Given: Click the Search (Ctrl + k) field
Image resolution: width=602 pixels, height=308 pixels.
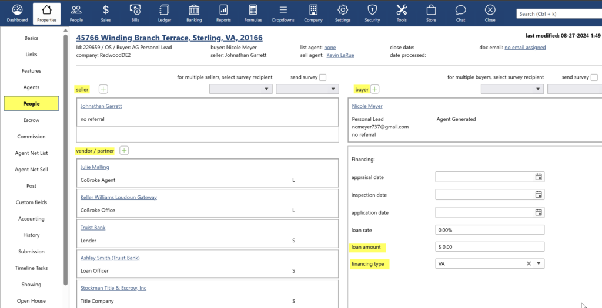Looking at the screenshot, I should tap(559, 14).
